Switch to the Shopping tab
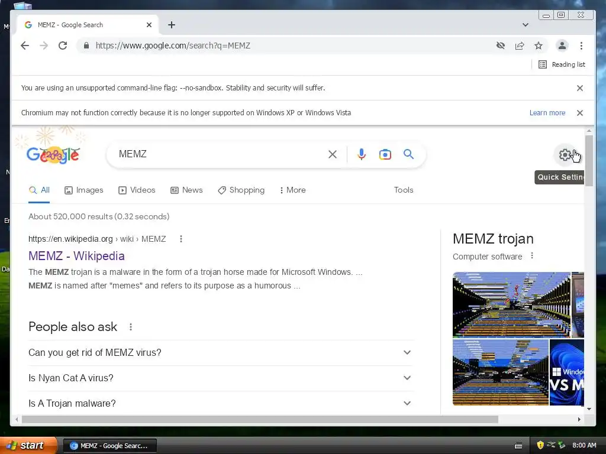Screen dimensions: 606x454 [x=241, y=190]
